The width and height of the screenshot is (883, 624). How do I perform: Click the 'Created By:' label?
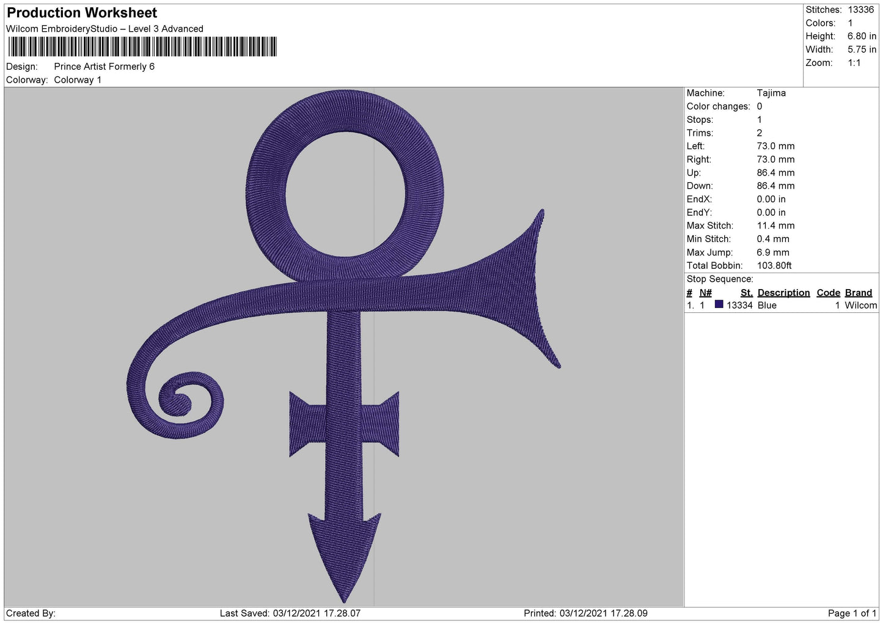point(31,613)
